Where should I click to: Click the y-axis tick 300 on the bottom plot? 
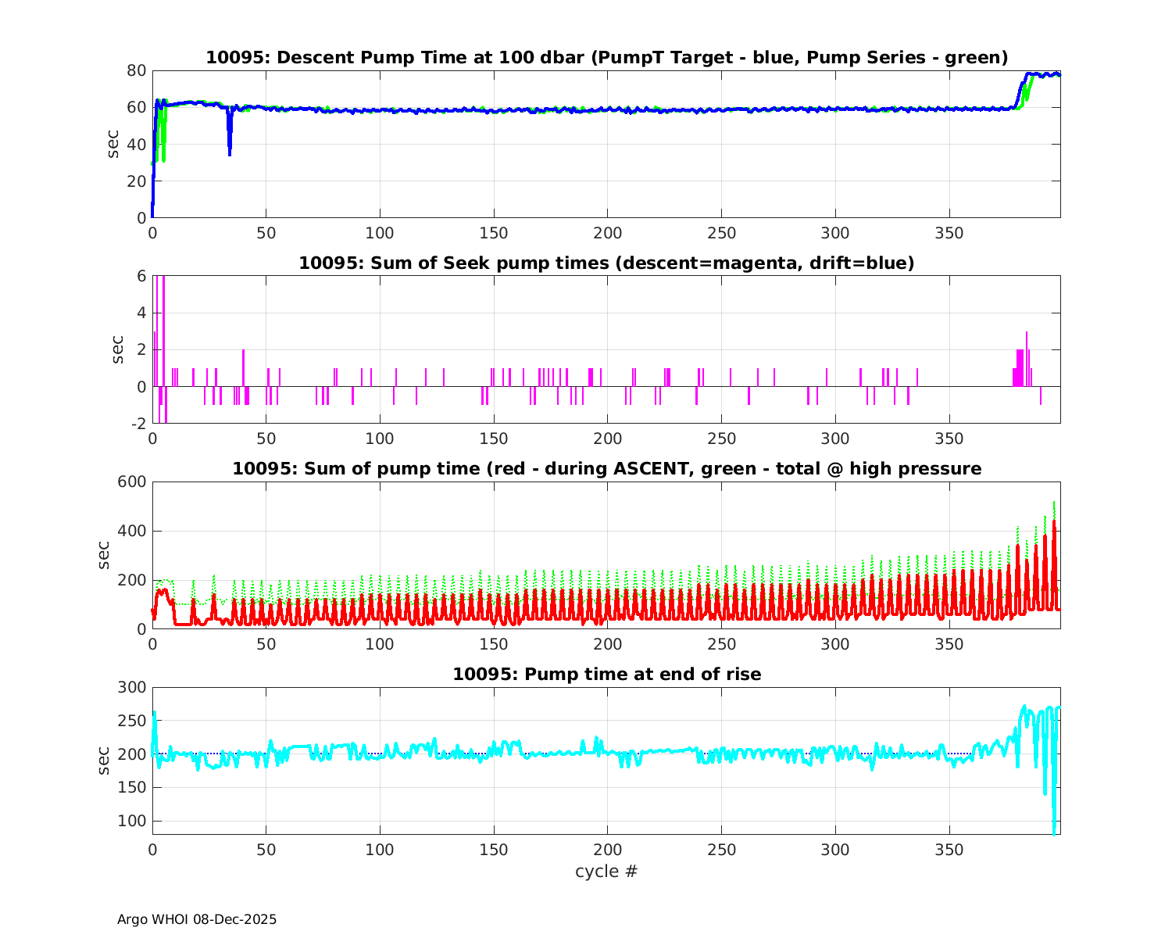132,687
